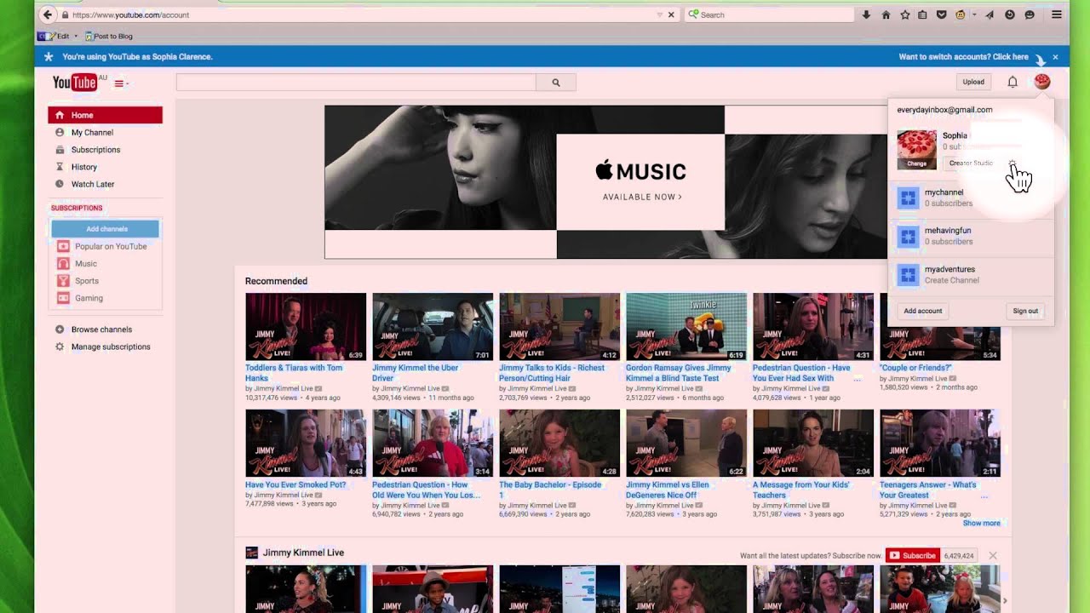Open YouTube settings gear in account panel
This screenshot has width=1090, height=613.
click(x=1012, y=163)
